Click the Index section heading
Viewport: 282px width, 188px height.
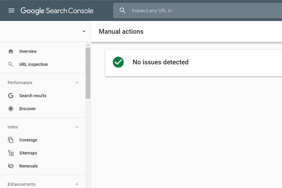pyautogui.click(x=13, y=127)
